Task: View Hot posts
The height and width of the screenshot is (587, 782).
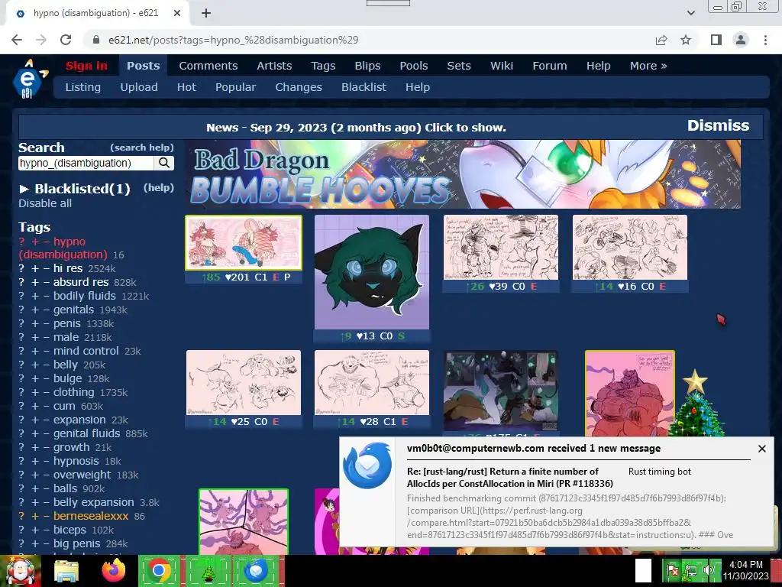Action: [x=186, y=87]
